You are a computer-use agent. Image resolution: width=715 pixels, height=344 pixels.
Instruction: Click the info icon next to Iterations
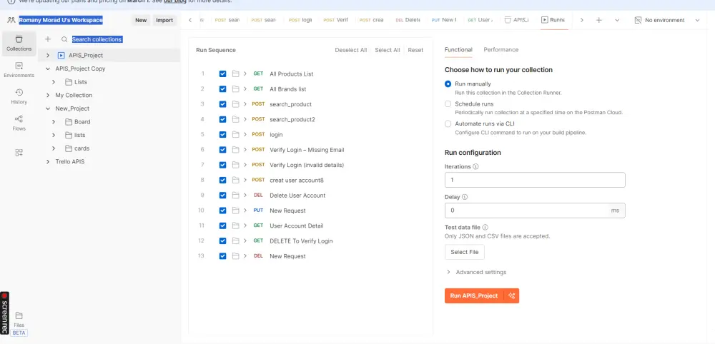click(475, 166)
